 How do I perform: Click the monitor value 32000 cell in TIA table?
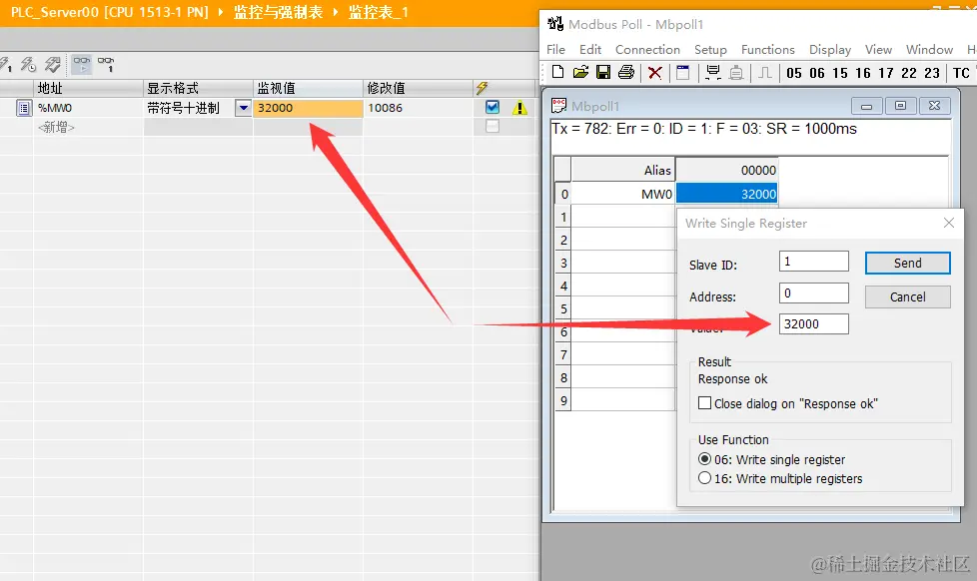pos(308,108)
